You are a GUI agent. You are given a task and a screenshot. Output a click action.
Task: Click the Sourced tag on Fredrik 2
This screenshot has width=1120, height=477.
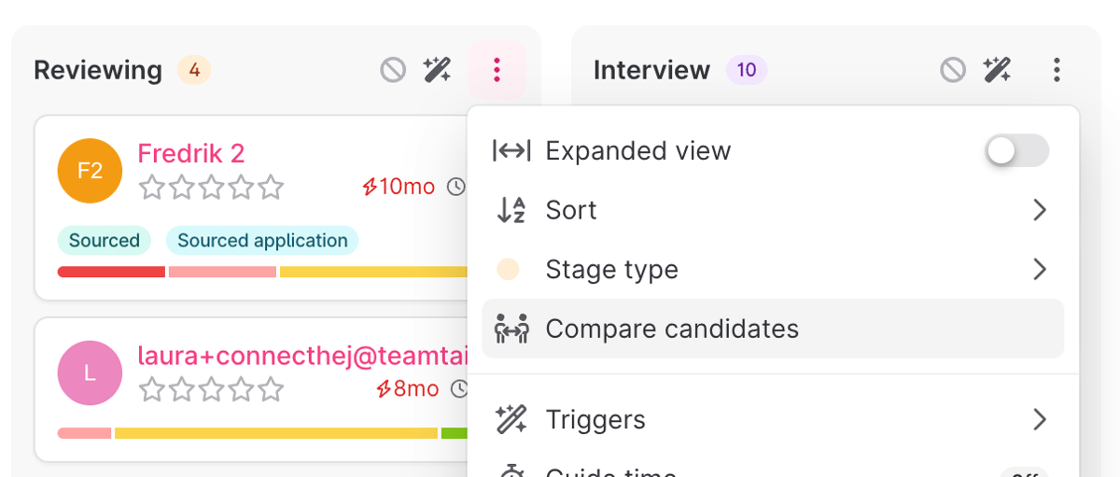[x=104, y=241]
